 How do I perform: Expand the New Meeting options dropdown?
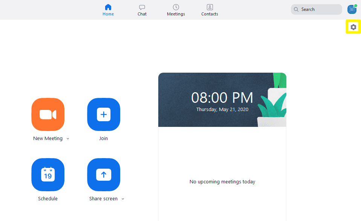point(68,139)
